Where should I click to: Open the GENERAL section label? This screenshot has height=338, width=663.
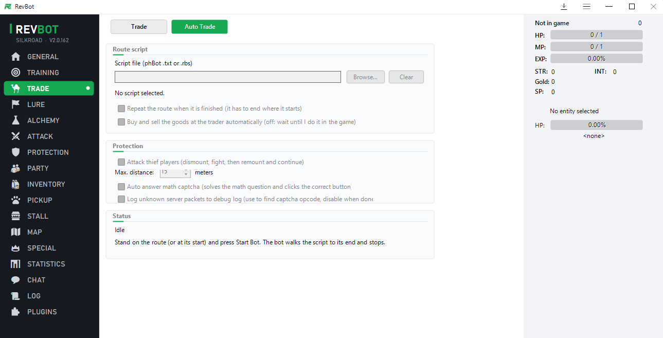tap(43, 57)
